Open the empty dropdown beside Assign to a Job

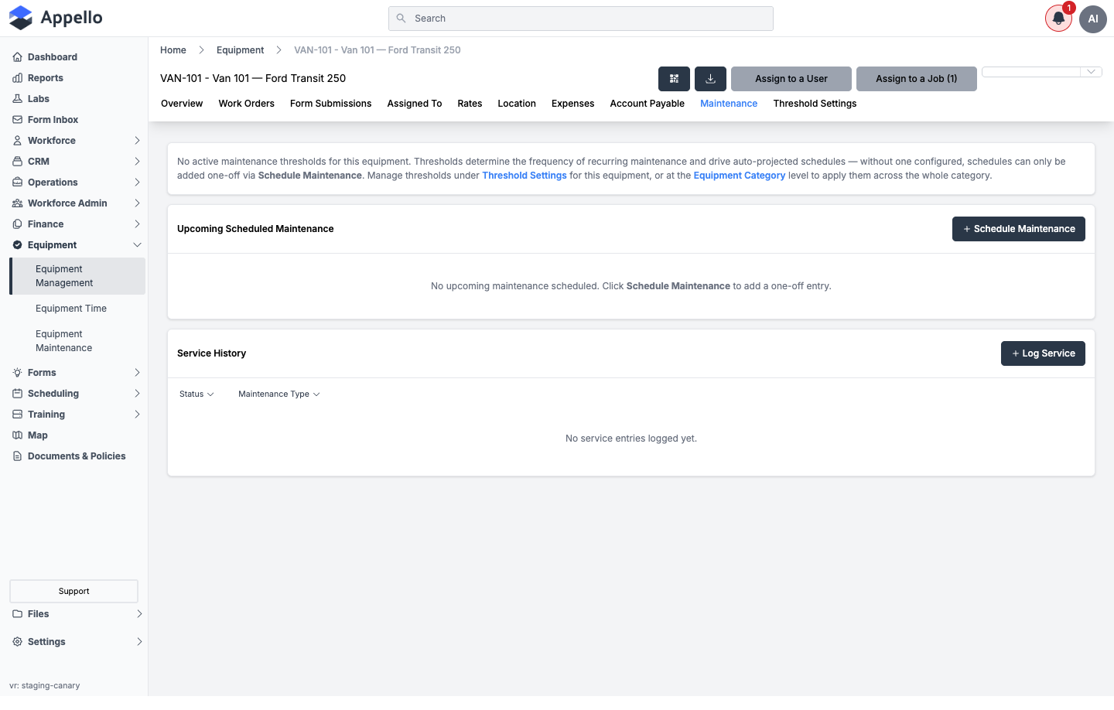(x=1041, y=72)
